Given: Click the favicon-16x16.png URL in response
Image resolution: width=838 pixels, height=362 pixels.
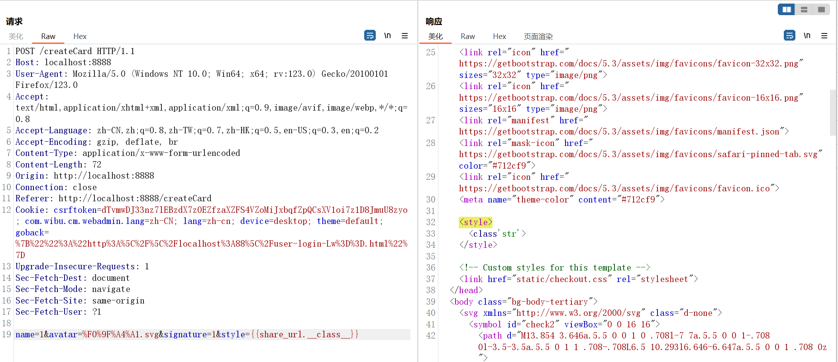Looking at the screenshot, I should click(629, 97).
